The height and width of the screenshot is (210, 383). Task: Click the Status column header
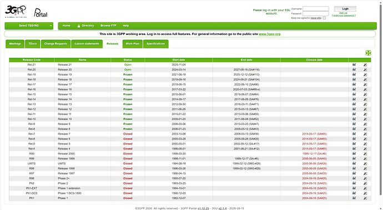coord(128,60)
